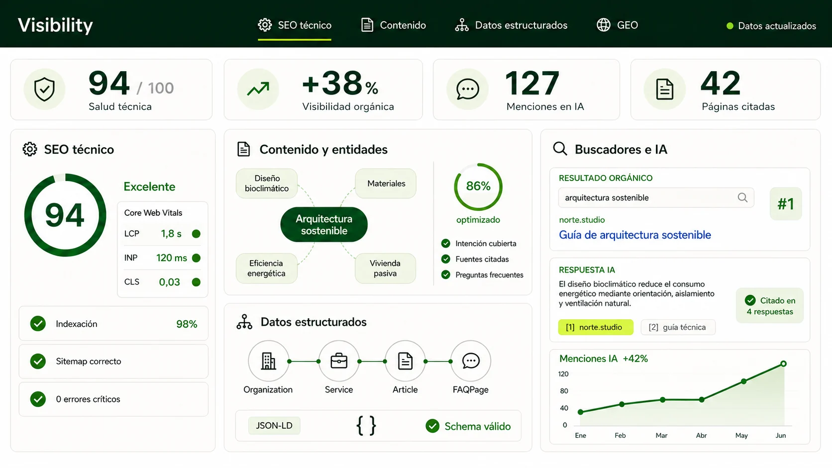Click the INP value 120 ms
Image resolution: width=832 pixels, height=468 pixels.
(x=172, y=258)
